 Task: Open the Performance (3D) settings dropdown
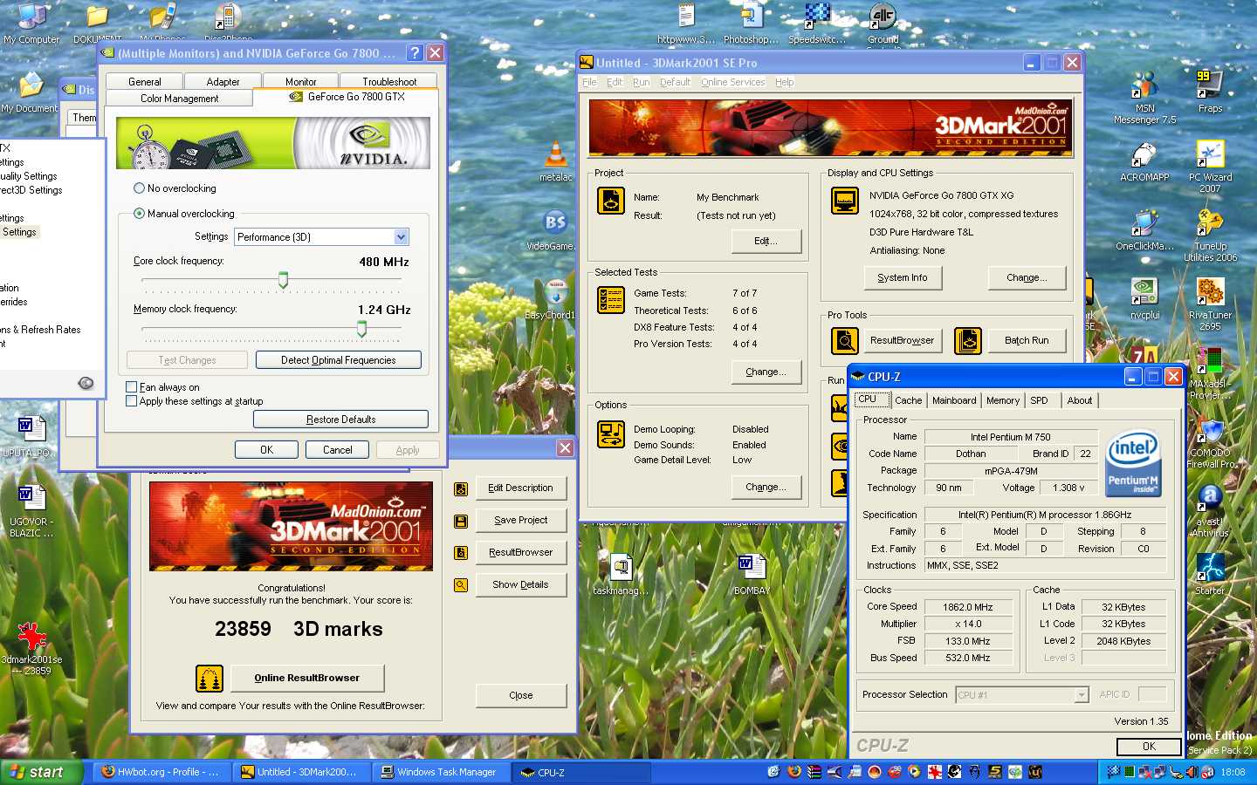click(401, 237)
